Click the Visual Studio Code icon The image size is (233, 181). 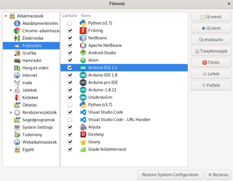(83, 112)
